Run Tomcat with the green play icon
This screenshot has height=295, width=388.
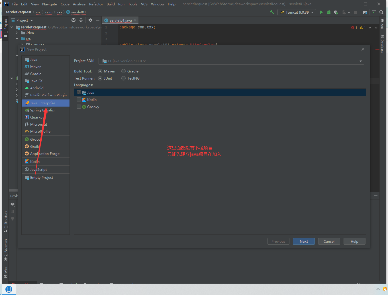pos(321,12)
